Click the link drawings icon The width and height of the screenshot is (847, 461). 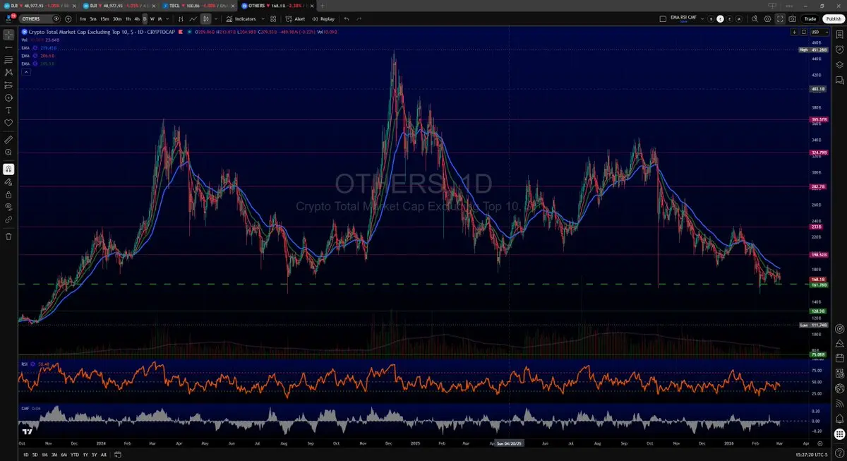(x=8, y=220)
